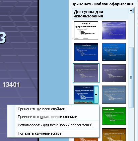Viewport: 138px width, 141px height.
Task: Click the '13401' text on the slide
Action: pyautogui.click(x=11, y=85)
